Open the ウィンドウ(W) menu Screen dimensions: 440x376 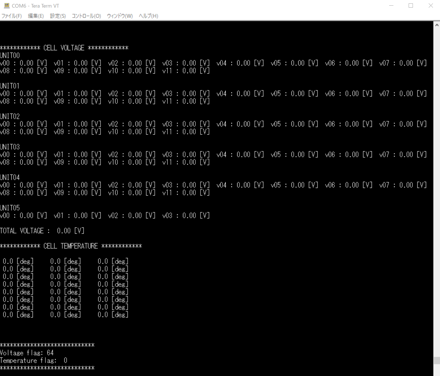120,16
